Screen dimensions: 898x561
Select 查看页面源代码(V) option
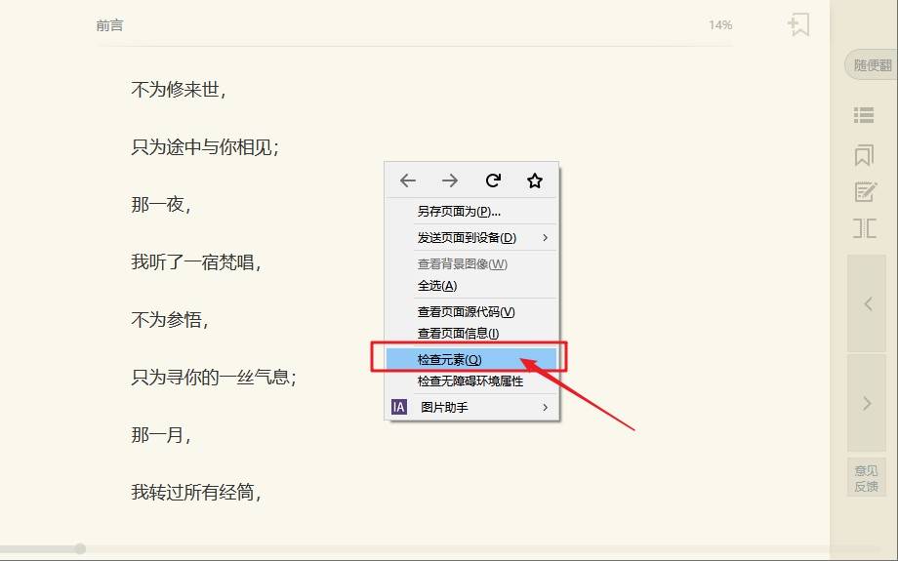[471, 312]
